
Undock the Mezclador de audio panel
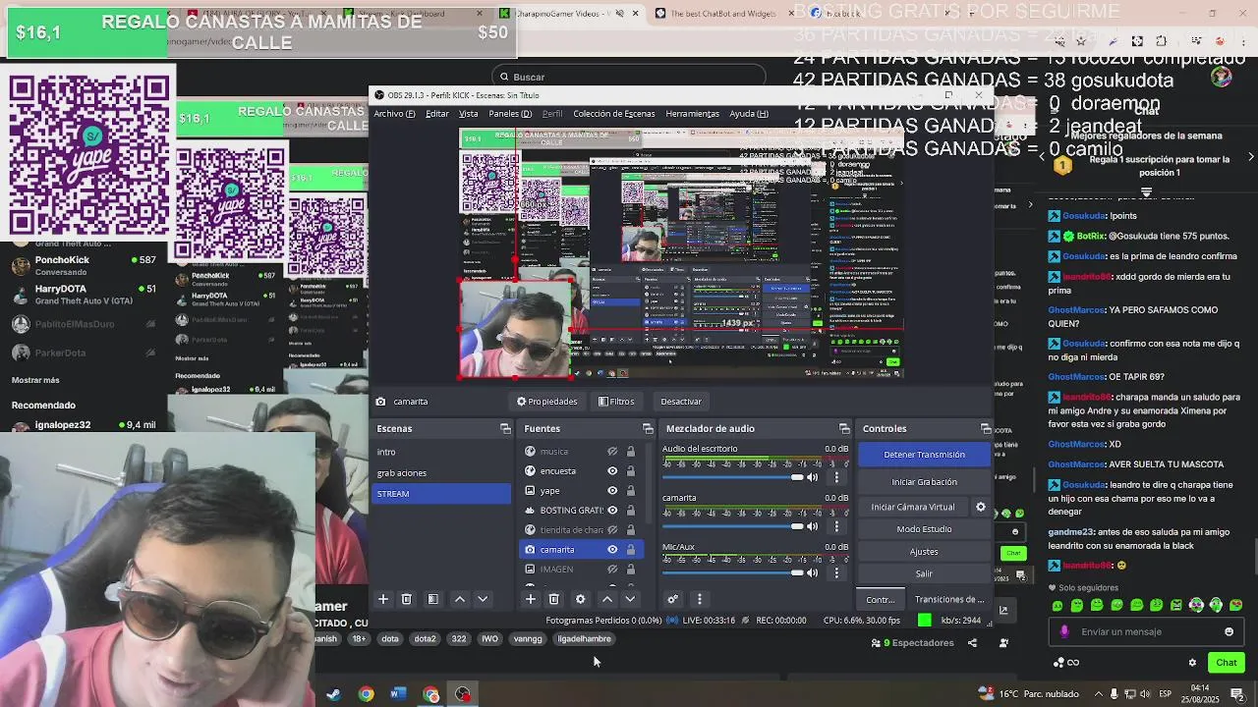(x=844, y=429)
